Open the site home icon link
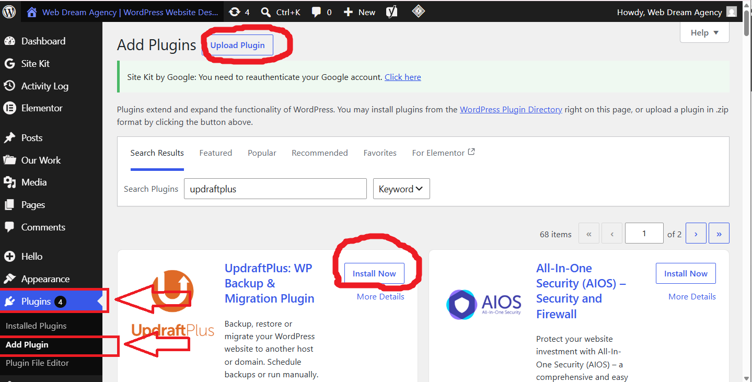This screenshot has height=382, width=752. click(x=32, y=12)
